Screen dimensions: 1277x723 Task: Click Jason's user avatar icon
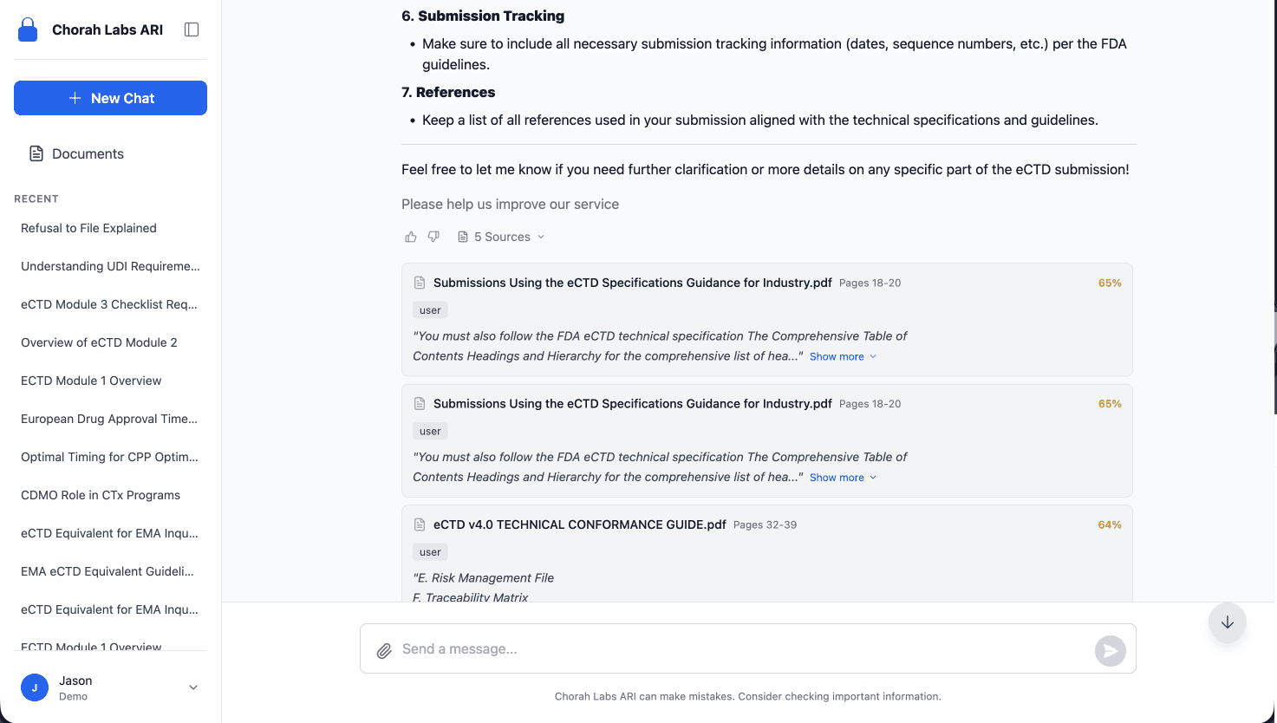coord(35,687)
